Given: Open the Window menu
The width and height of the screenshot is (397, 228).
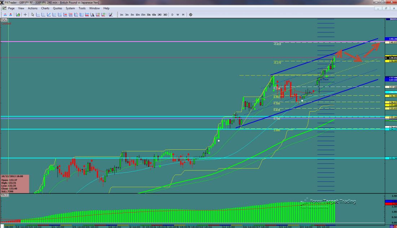Looking at the screenshot, I should 95,8.
